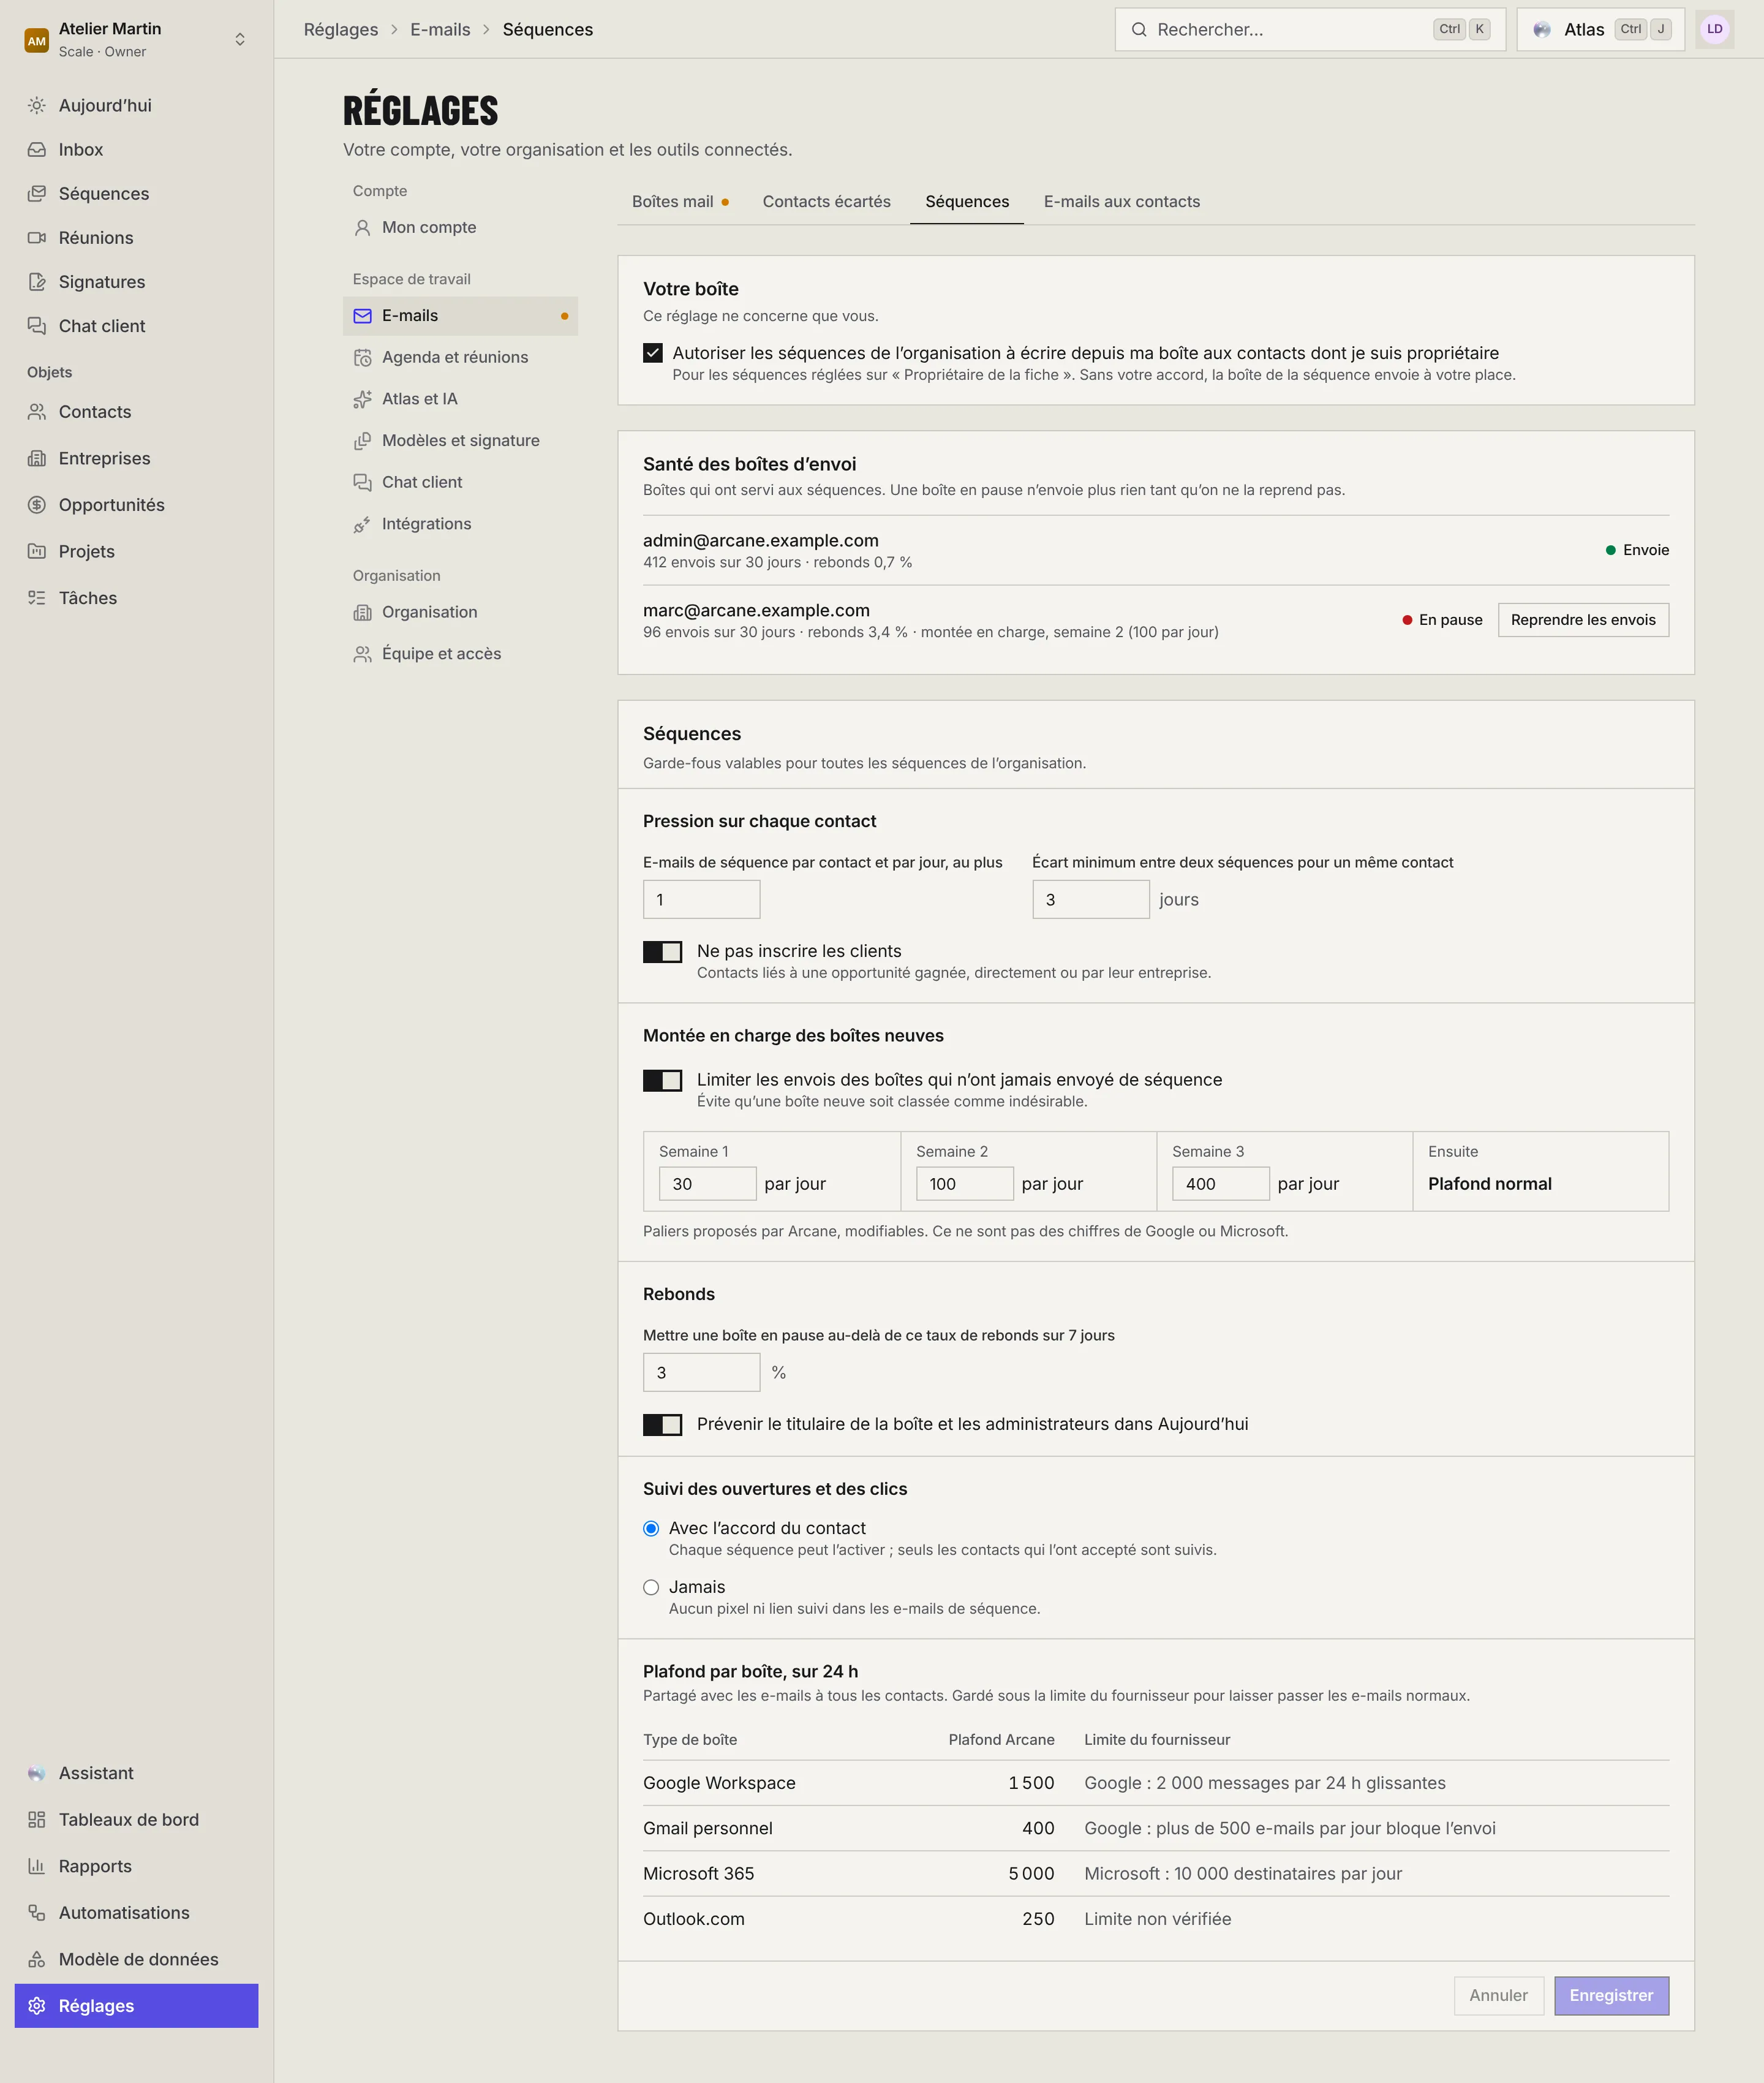This screenshot has width=1764, height=2083.
Task: Go to the Inbox sidebar item
Action: (x=136, y=150)
